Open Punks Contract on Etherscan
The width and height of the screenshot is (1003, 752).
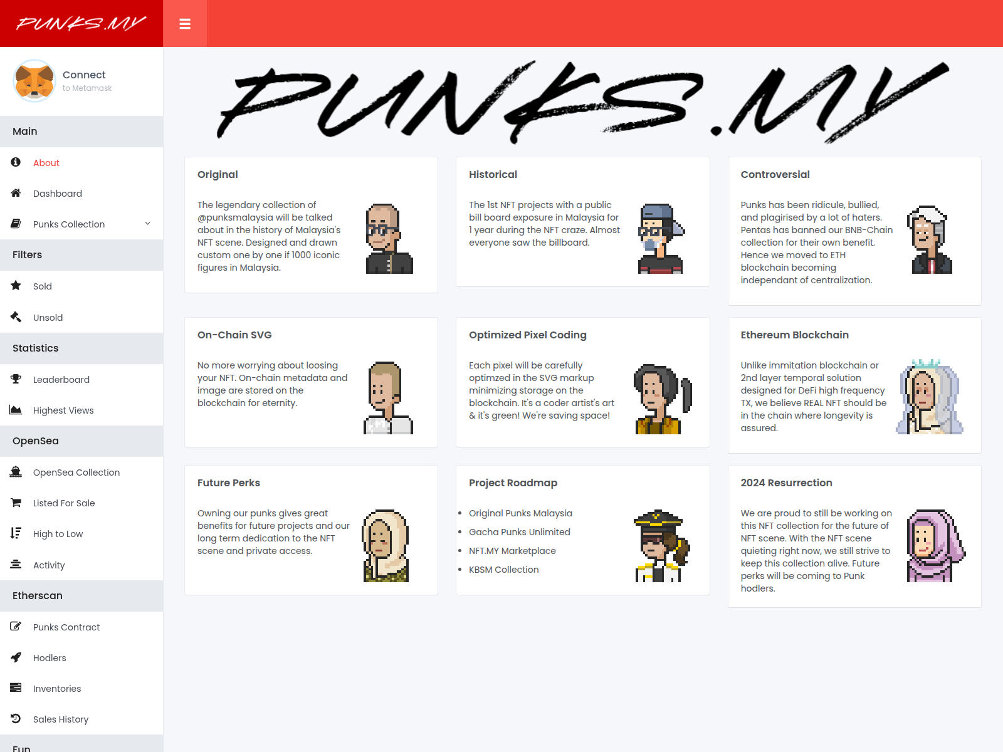(81, 627)
